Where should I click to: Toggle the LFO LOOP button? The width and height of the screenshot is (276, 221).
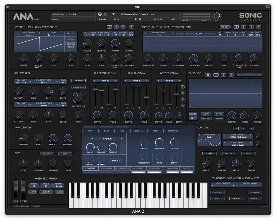point(209,153)
